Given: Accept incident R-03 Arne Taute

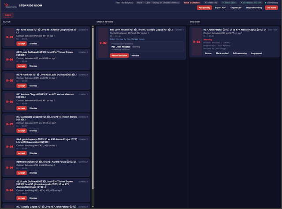Looking at the screenshot, I should click(22, 44).
